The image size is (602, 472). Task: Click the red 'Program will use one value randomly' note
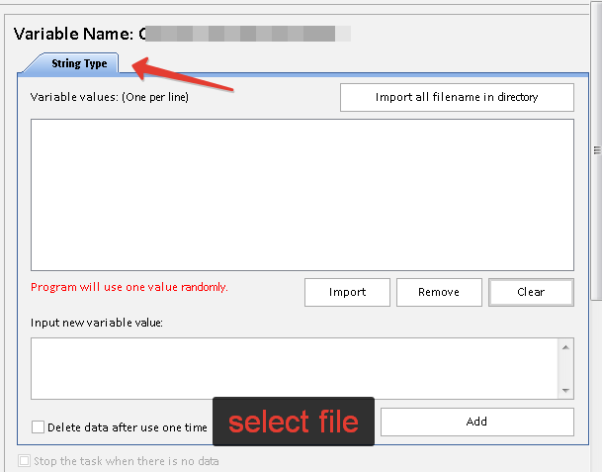[129, 287]
